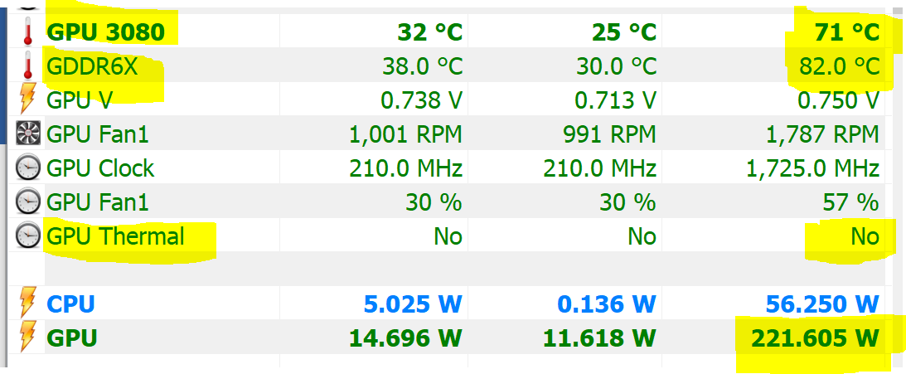
Task: Click the 5.025 W CPU power value
Action: [414, 304]
